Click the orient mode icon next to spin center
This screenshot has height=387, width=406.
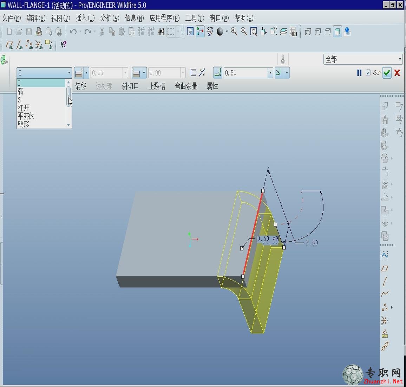click(x=210, y=32)
